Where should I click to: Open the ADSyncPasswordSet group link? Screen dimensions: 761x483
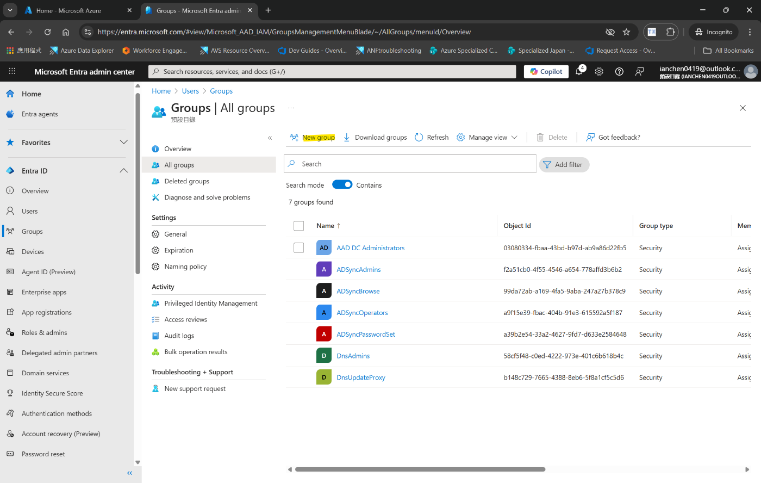point(366,334)
